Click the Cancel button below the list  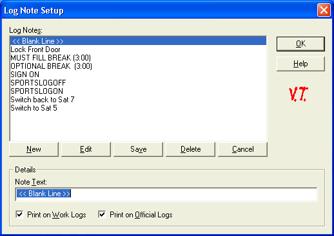242,149
